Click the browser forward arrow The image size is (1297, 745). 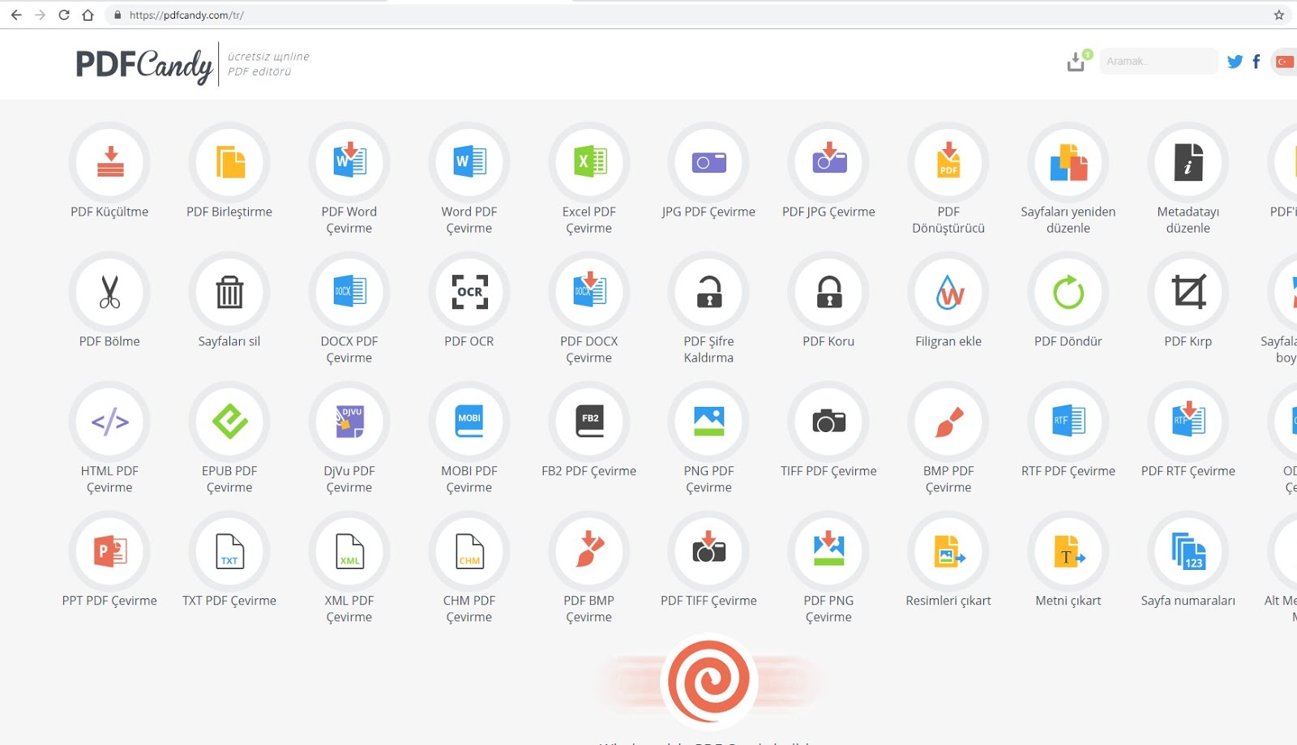pos(40,15)
